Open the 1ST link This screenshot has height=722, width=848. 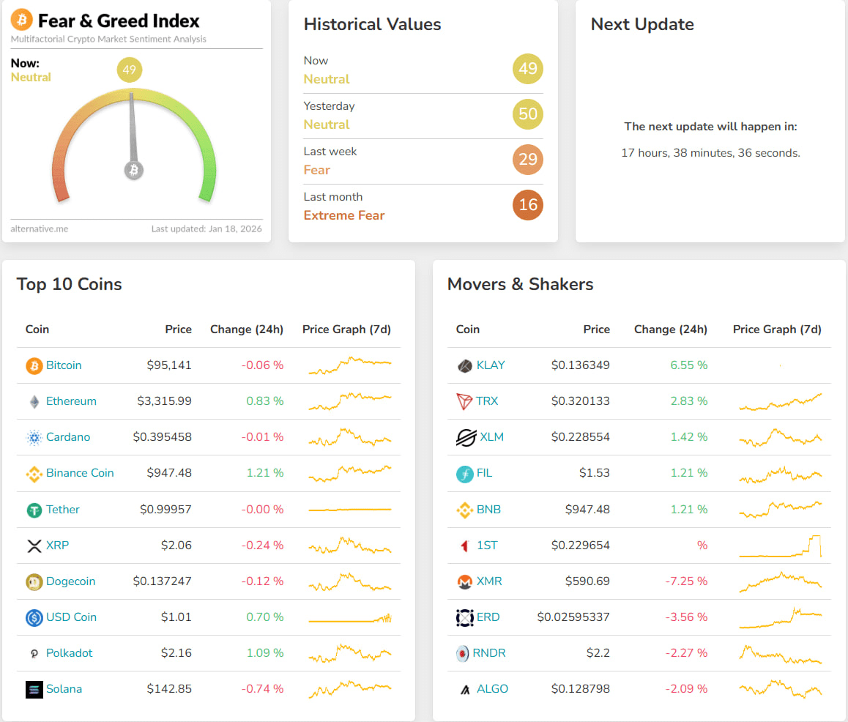point(487,545)
